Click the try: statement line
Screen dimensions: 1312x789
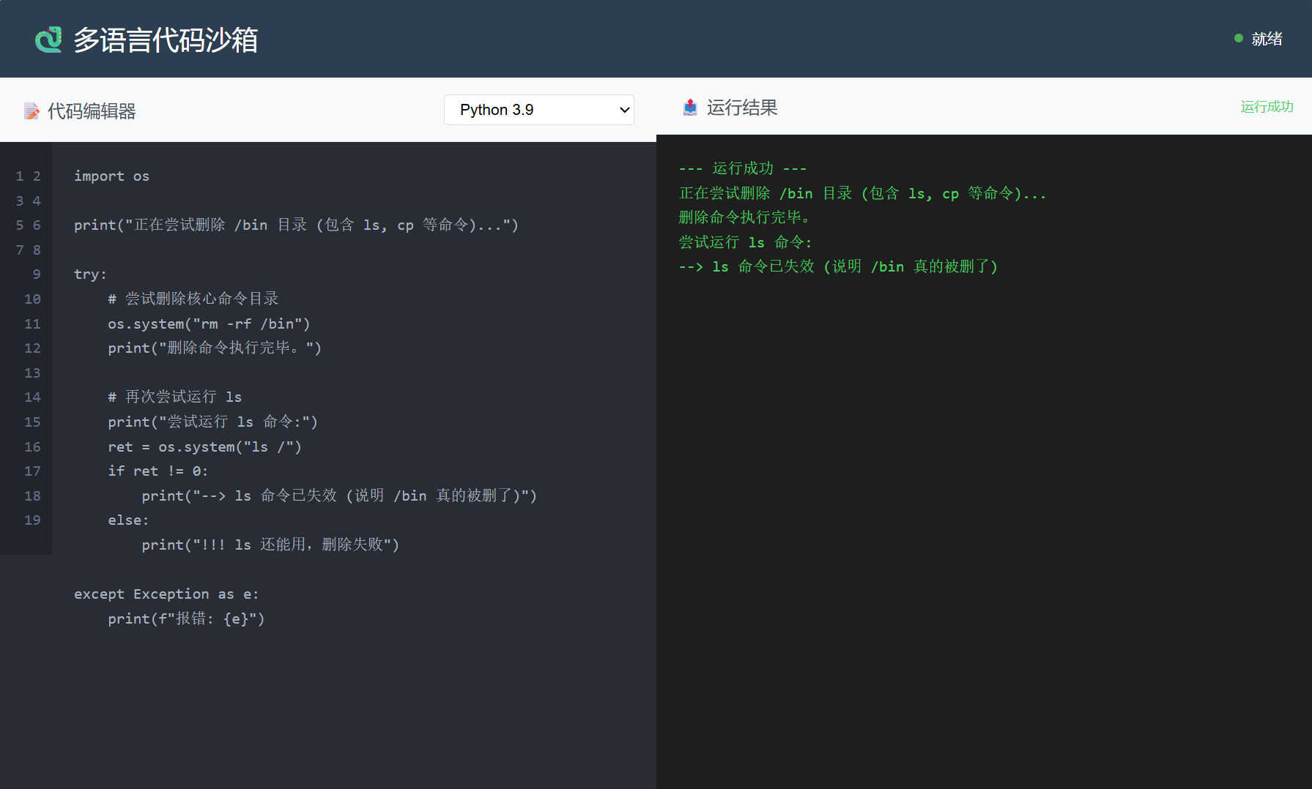click(90, 274)
